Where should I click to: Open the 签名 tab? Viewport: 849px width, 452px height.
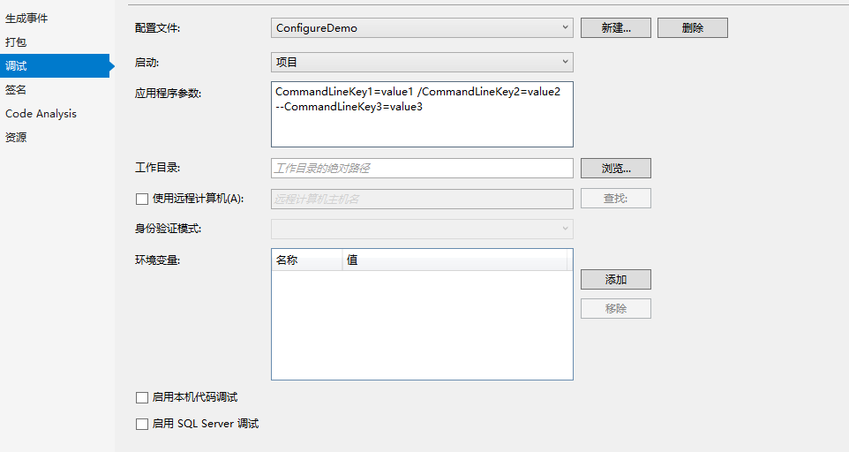[16, 90]
